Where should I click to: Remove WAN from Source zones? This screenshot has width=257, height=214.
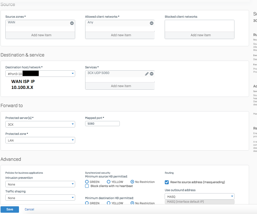(x=72, y=23)
